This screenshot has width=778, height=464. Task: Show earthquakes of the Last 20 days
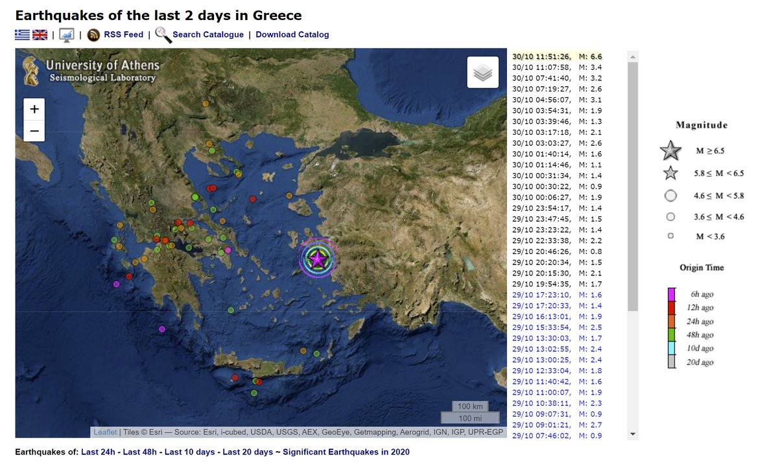[248, 452]
